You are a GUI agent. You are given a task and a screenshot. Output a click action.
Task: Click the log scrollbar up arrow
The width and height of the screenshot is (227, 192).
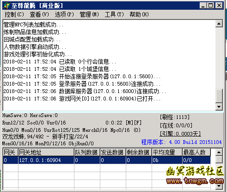click(x=219, y=24)
